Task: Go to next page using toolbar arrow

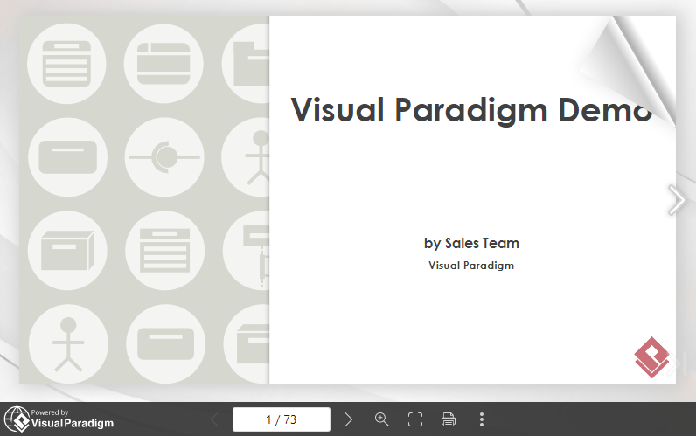Action: click(x=349, y=419)
